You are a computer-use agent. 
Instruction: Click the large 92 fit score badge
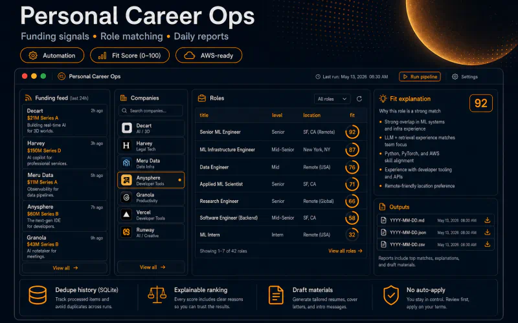pyautogui.click(x=480, y=103)
